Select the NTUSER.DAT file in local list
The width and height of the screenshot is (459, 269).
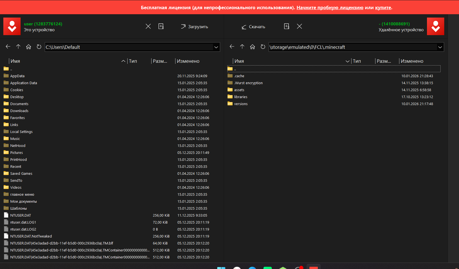tap(21, 215)
